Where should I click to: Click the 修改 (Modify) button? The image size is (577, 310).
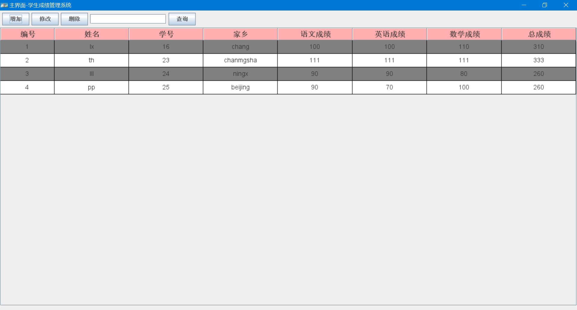pos(45,19)
